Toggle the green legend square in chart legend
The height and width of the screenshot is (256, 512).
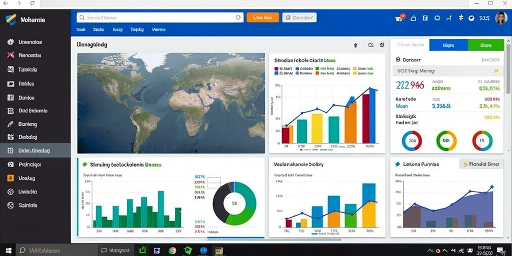click(316, 69)
